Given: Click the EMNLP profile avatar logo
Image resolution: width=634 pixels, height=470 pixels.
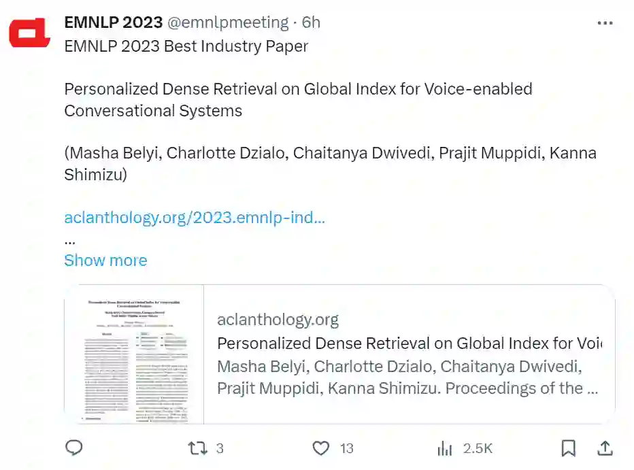Looking at the screenshot, I should pos(30,33).
